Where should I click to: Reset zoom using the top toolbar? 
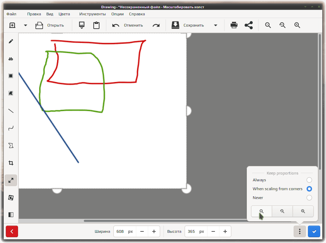tap(282, 25)
